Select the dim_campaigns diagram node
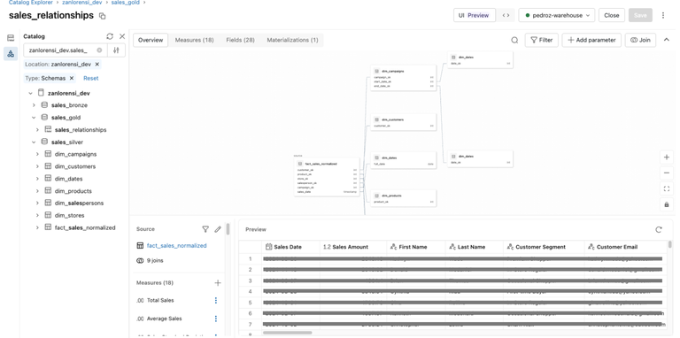 [404, 78]
